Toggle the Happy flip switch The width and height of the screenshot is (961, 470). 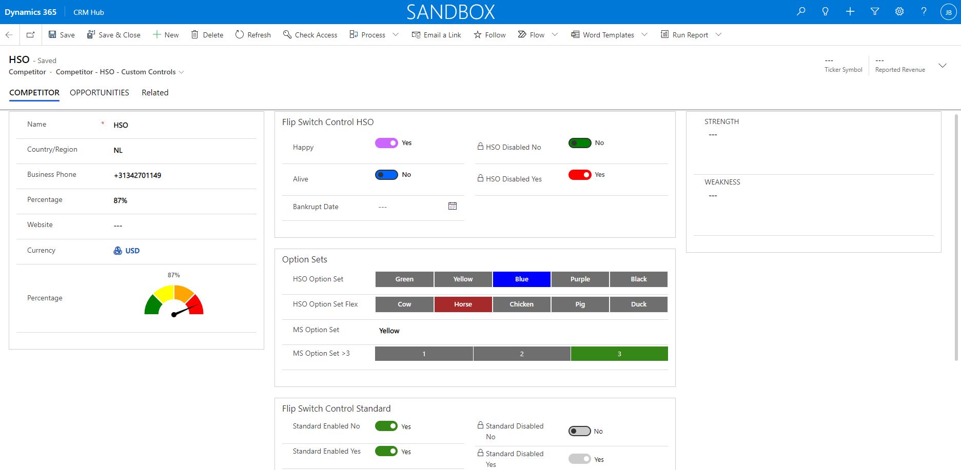tap(386, 143)
